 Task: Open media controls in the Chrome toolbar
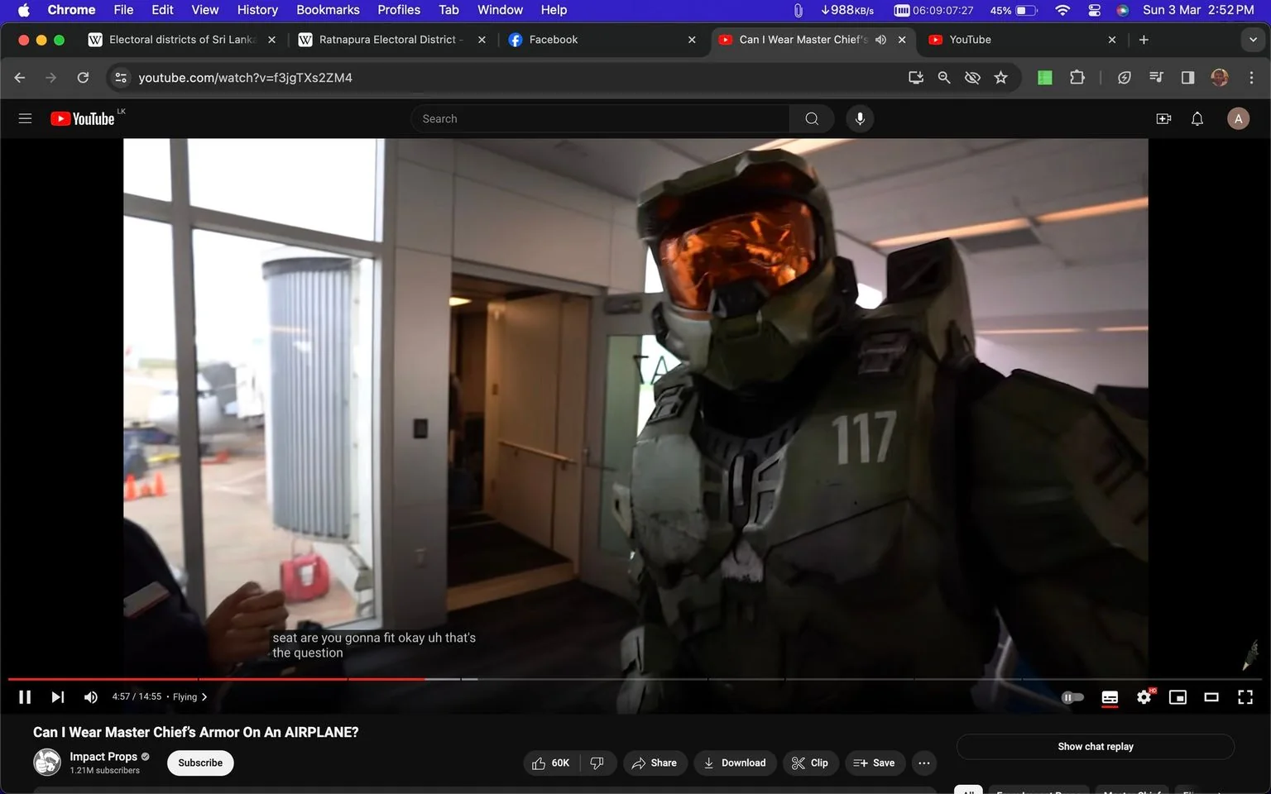[x=1156, y=77]
